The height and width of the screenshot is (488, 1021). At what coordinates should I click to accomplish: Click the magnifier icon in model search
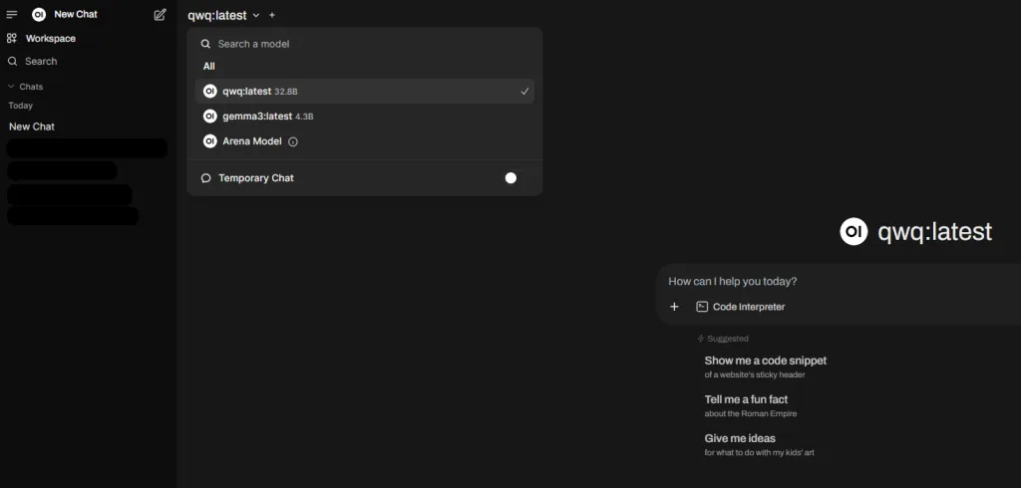[x=205, y=44]
